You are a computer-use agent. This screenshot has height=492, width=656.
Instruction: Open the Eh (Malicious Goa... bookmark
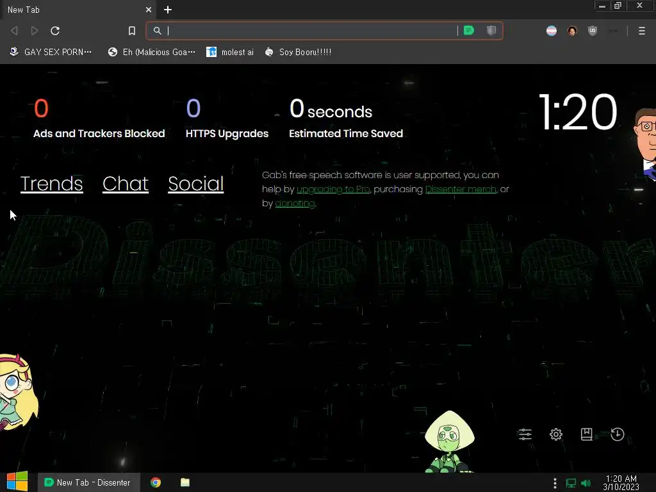151,52
